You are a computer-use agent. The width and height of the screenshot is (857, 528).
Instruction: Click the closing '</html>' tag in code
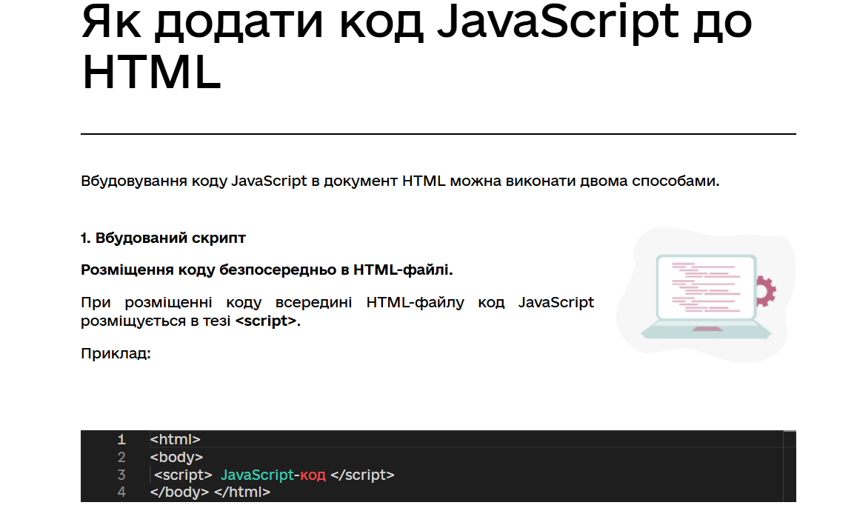pos(242,492)
